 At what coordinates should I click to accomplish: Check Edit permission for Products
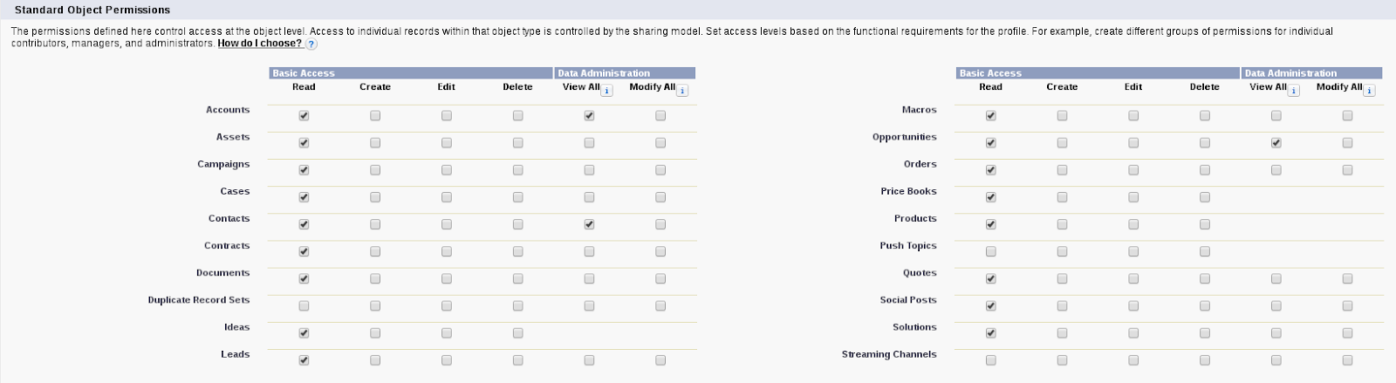point(1133,224)
